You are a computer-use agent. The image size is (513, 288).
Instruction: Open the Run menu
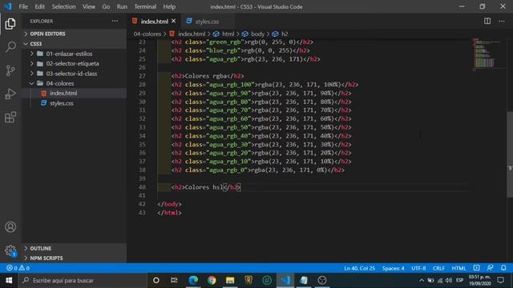[x=122, y=6]
